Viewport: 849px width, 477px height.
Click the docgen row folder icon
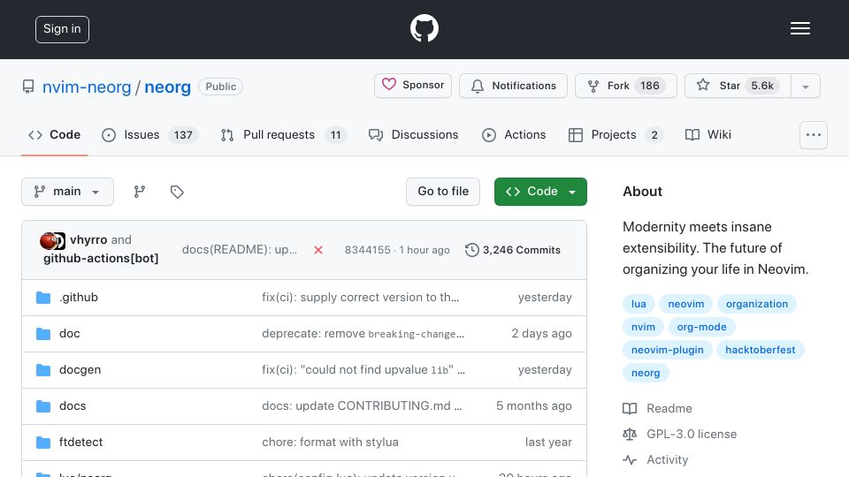(43, 370)
